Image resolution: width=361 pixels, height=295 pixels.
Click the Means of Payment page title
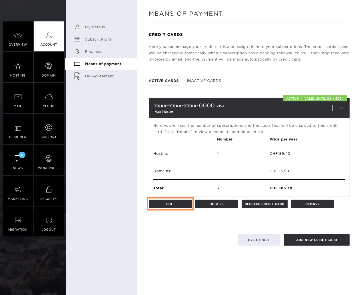pos(186,14)
